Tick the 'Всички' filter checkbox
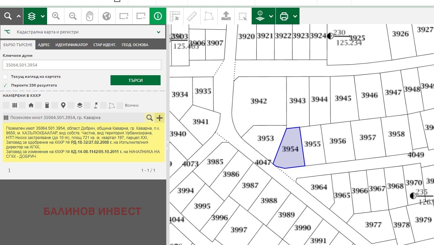This screenshot has height=245, width=434. pyautogui.click(x=120, y=106)
